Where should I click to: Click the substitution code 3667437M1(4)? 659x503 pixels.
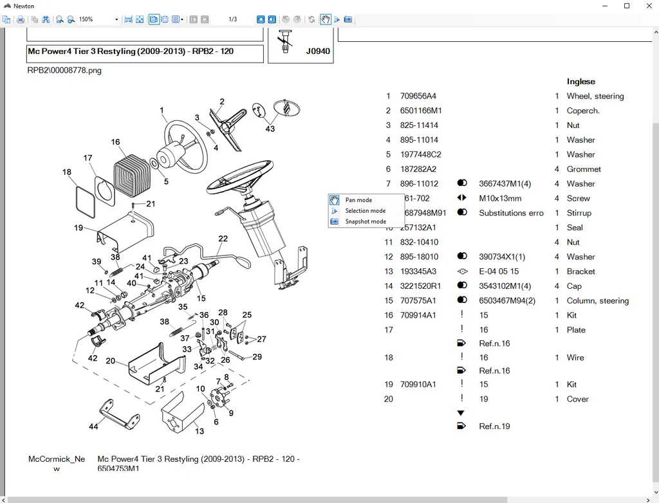pyautogui.click(x=505, y=183)
